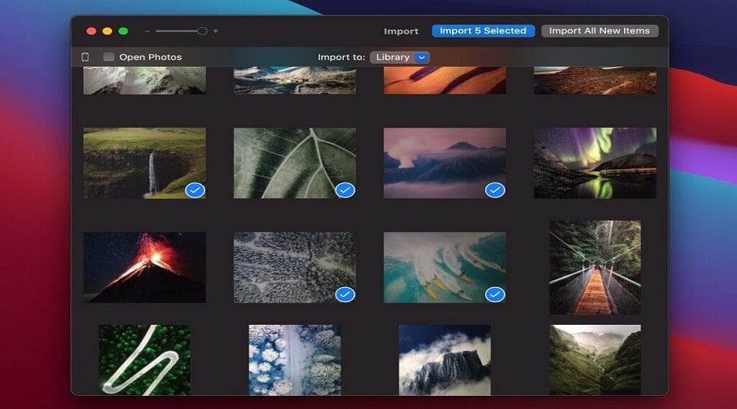Enable the Open Photos checkbox
737x409 pixels.
tap(109, 56)
